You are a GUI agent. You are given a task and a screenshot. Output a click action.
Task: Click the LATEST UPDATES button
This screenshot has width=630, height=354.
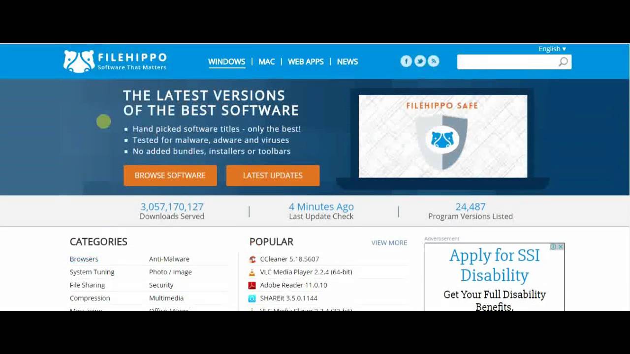pyautogui.click(x=273, y=176)
